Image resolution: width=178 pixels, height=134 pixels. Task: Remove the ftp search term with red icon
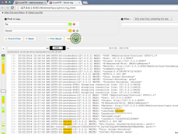coord(74,24)
